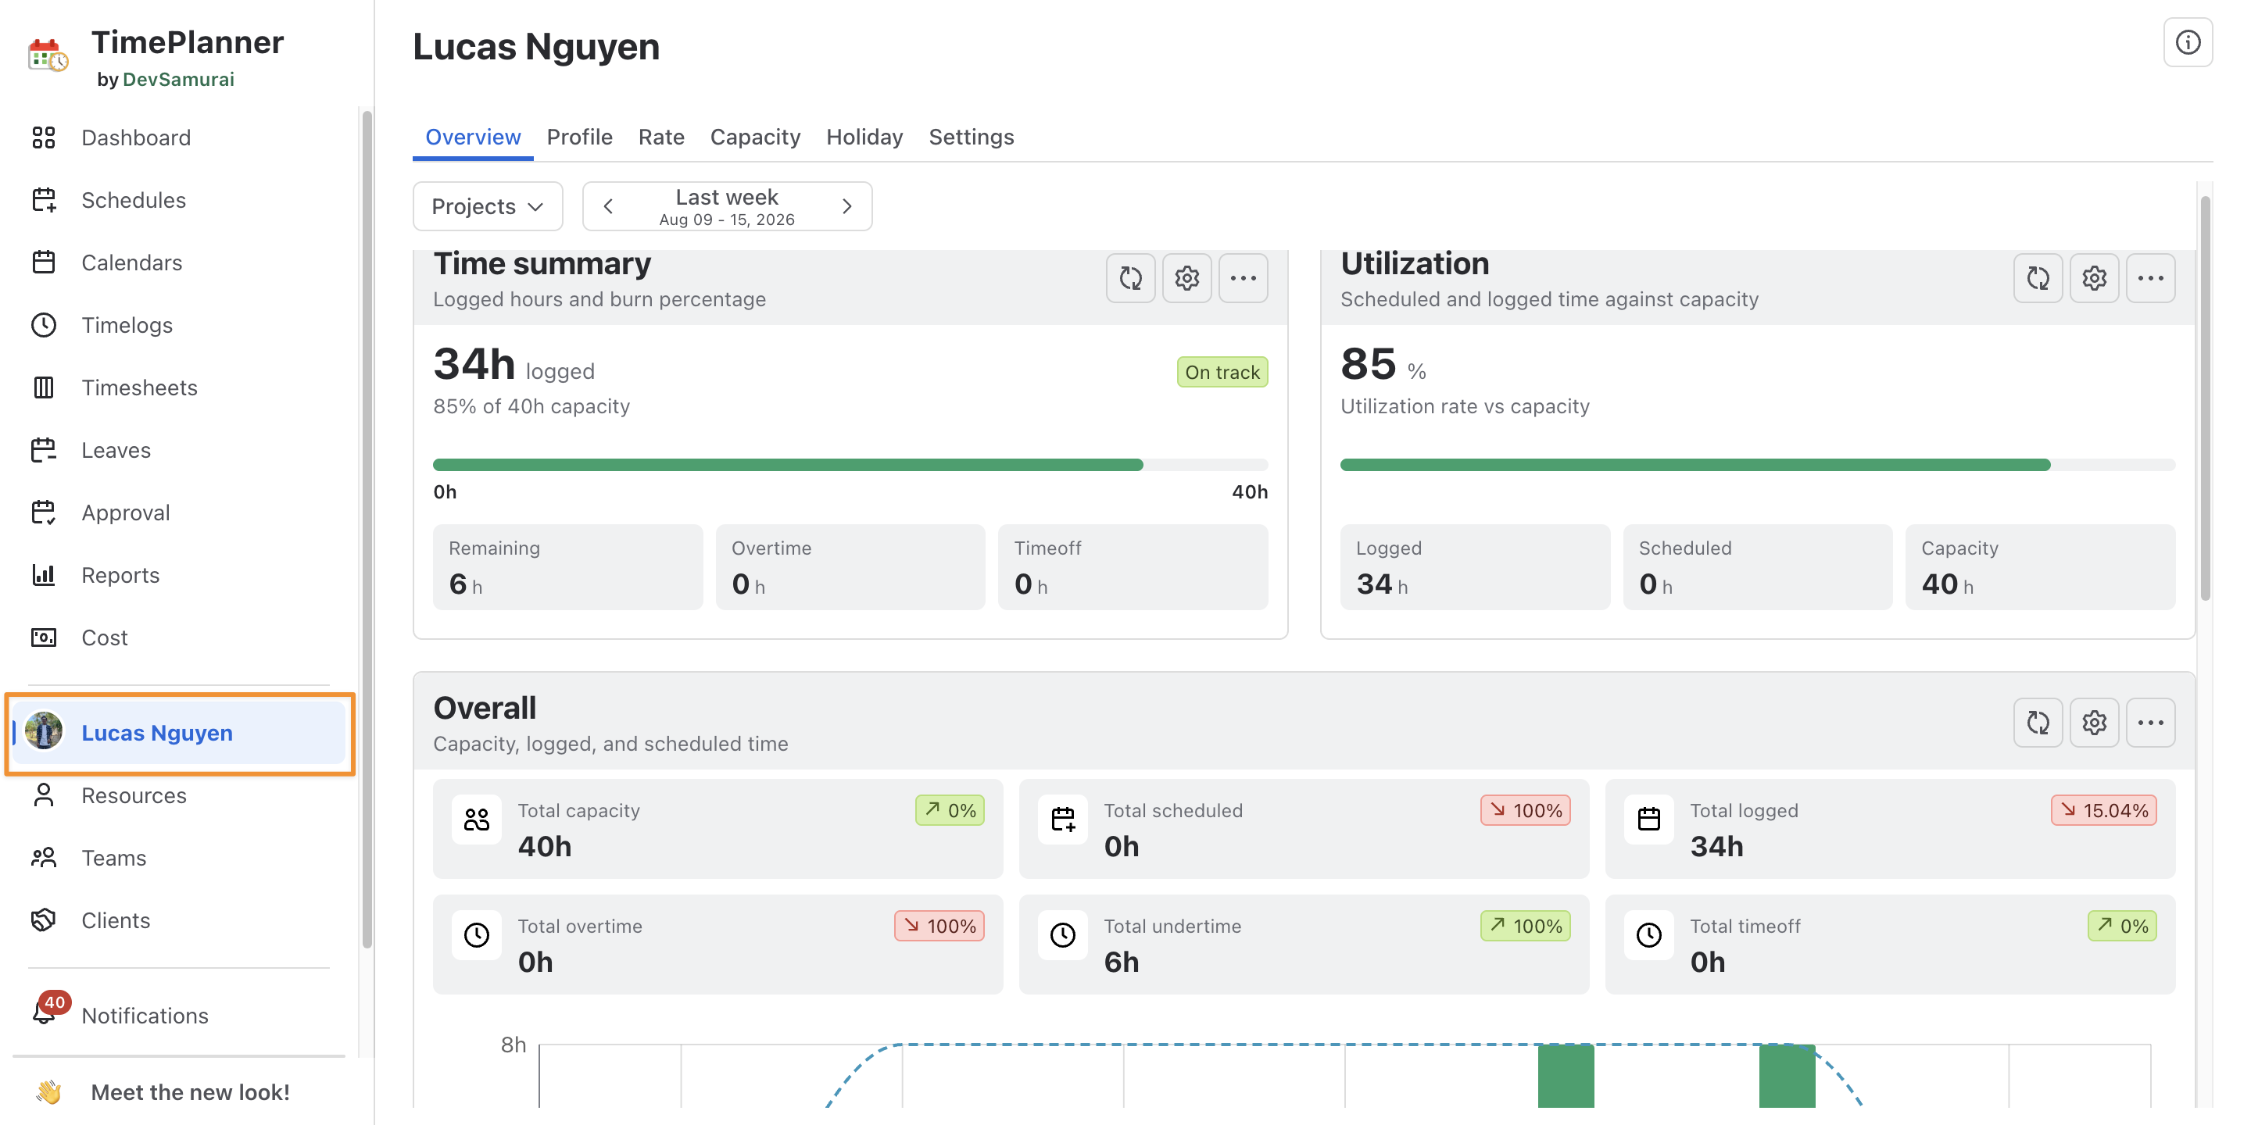Switch to the Overview tab

pos(473,137)
